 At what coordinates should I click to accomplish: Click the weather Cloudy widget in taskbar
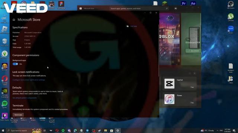click(207, 130)
